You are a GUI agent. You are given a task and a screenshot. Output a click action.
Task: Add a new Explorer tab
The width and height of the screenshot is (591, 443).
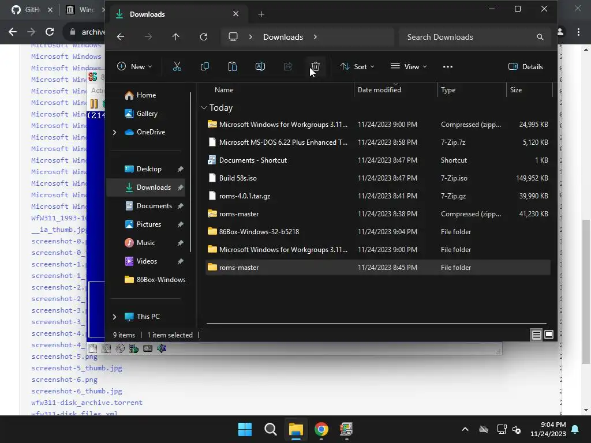(x=261, y=14)
